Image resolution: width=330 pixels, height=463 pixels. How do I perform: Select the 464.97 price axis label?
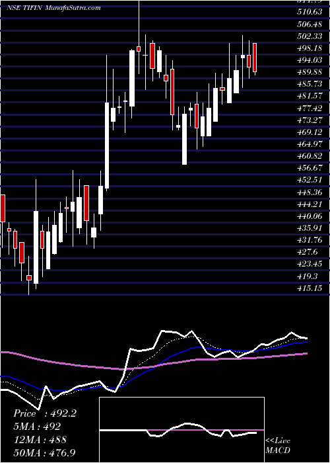click(310, 144)
